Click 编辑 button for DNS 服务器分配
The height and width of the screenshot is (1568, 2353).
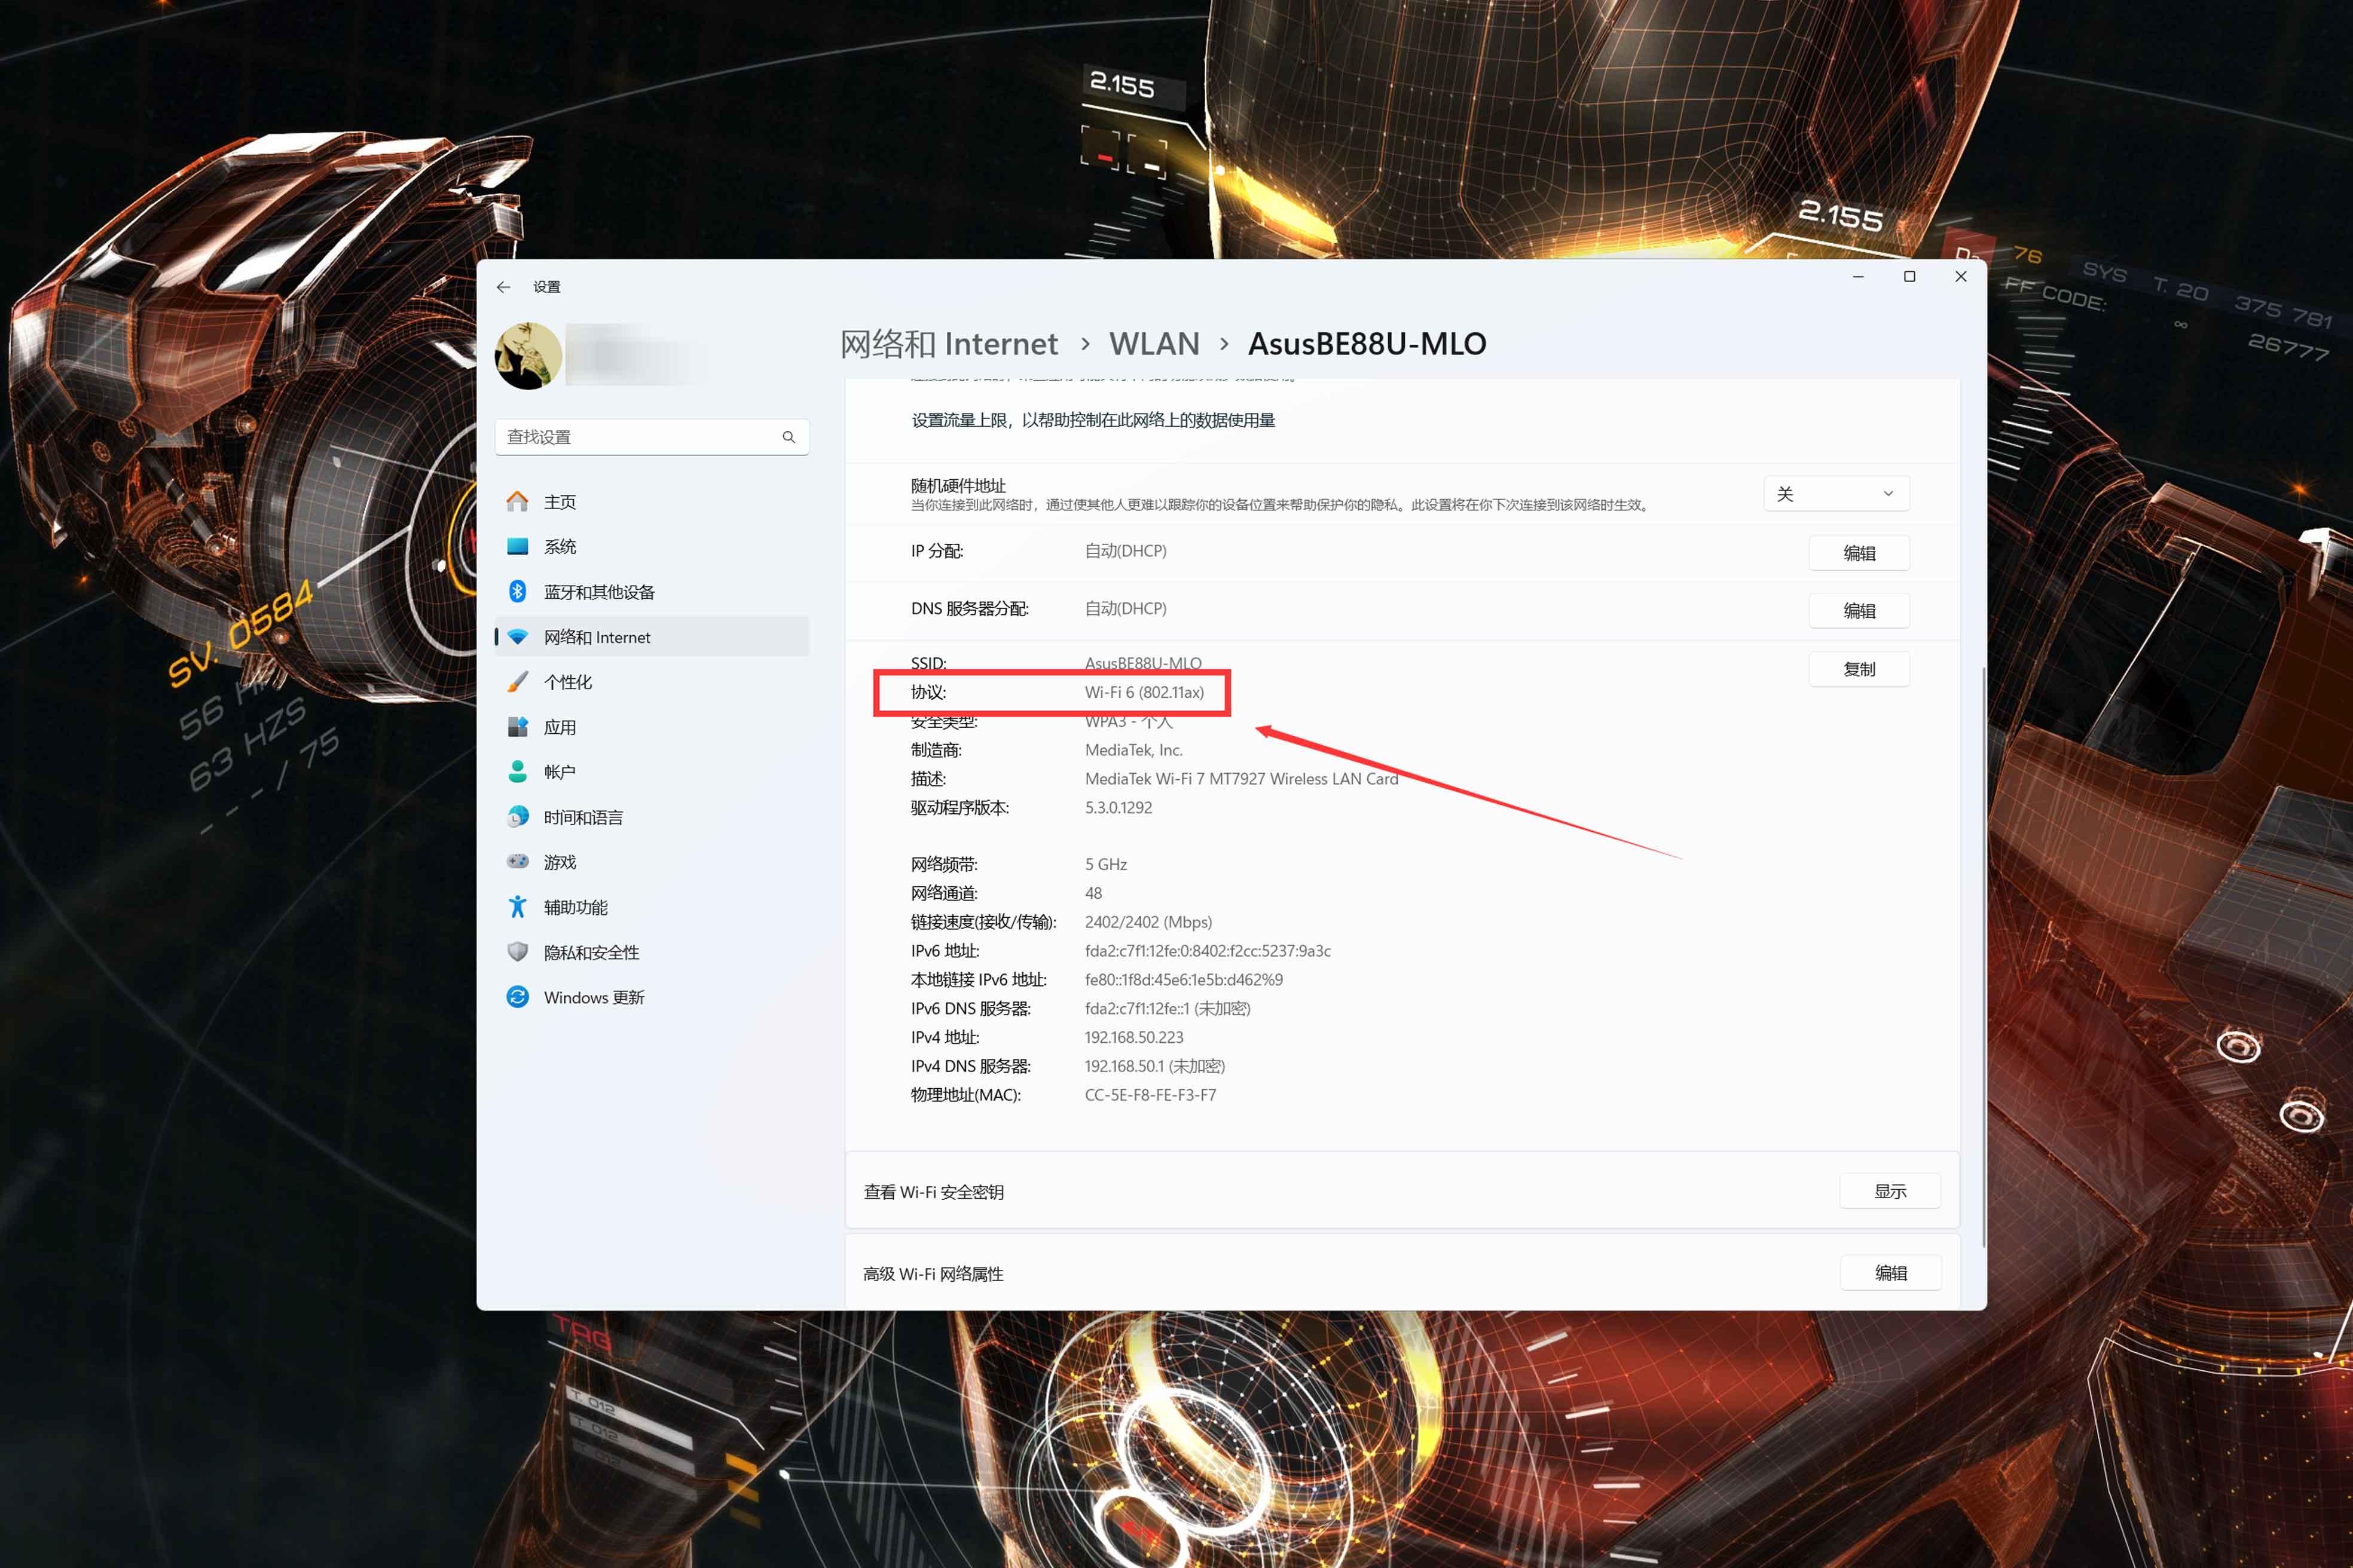pos(1858,610)
